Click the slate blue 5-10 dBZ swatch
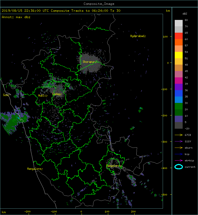This screenshot has height=215, width=198. click(179, 119)
